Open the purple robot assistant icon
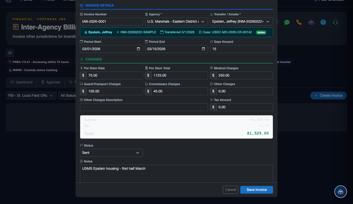The width and height of the screenshot is (353, 204). (x=311, y=22)
